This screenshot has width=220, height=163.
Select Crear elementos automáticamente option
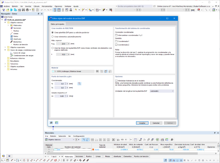tap(52, 36)
